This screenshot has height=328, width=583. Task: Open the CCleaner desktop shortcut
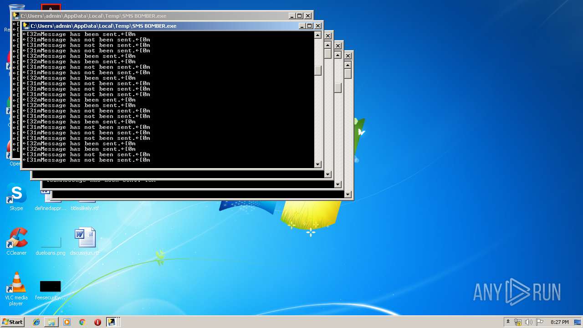(16, 241)
